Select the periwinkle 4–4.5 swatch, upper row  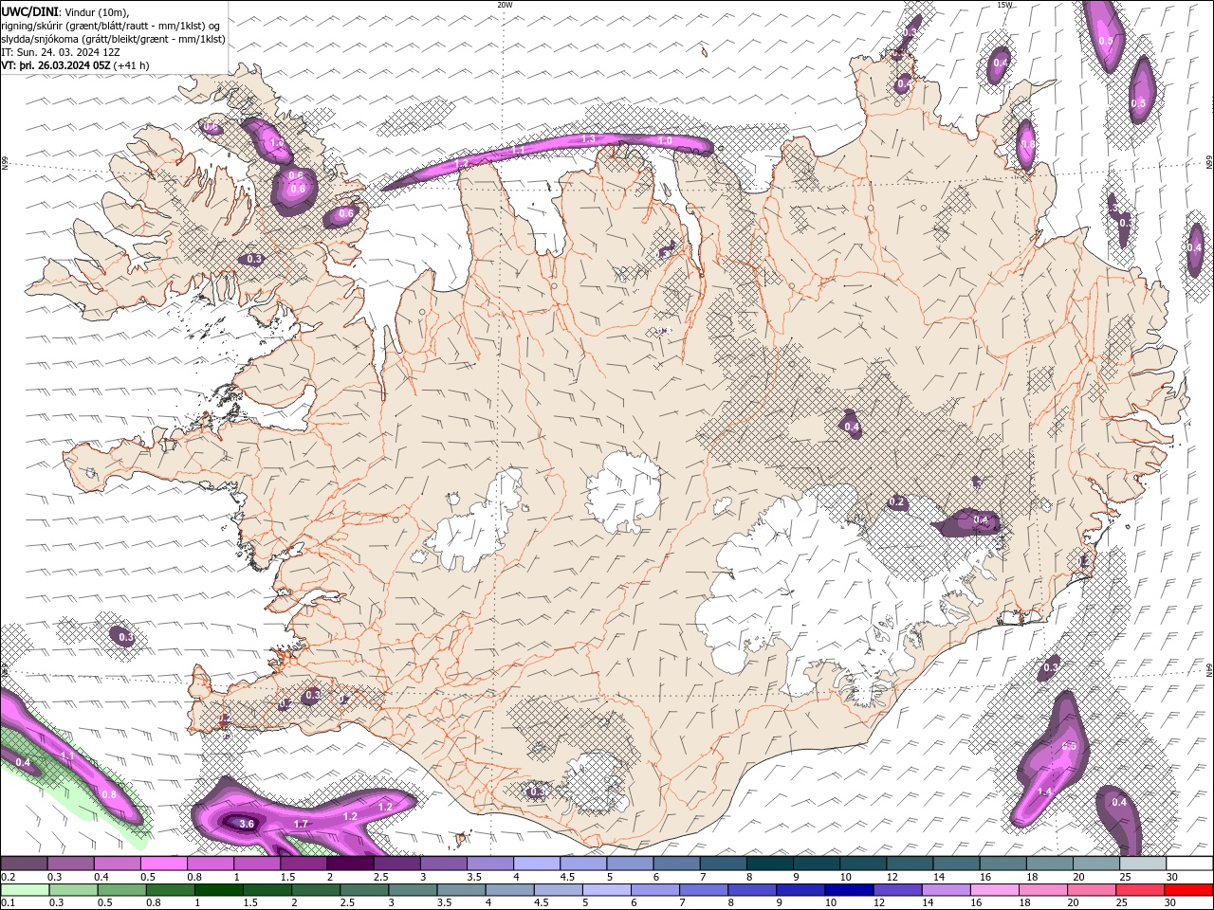point(537,864)
